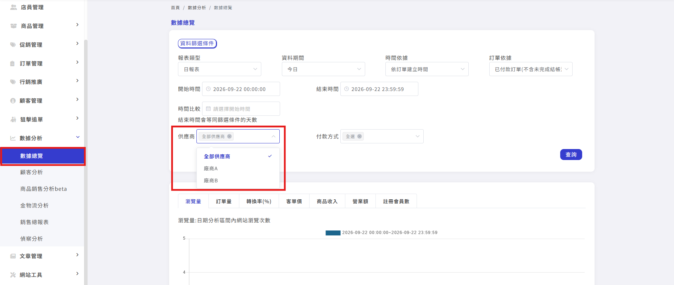Click the 店員管理 staff icon in sidebar

point(13,7)
